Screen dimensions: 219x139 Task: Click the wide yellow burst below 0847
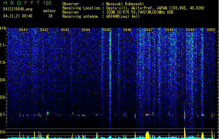(147, 135)
